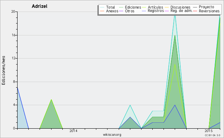Click the Anexos legend entry

109,11
